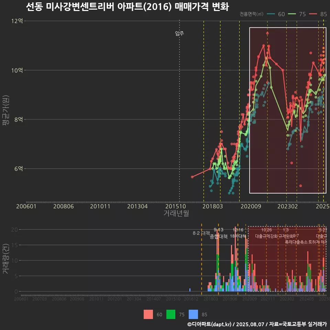This screenshot has width=330, height=330.
Task: Click the 9·13 policy date label
Action: (x=219, y=230)
